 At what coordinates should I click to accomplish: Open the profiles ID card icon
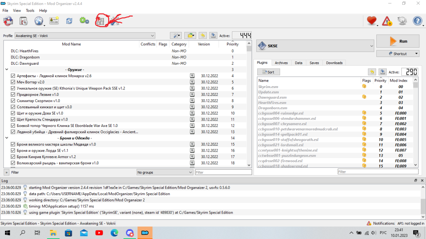[54, 21]
